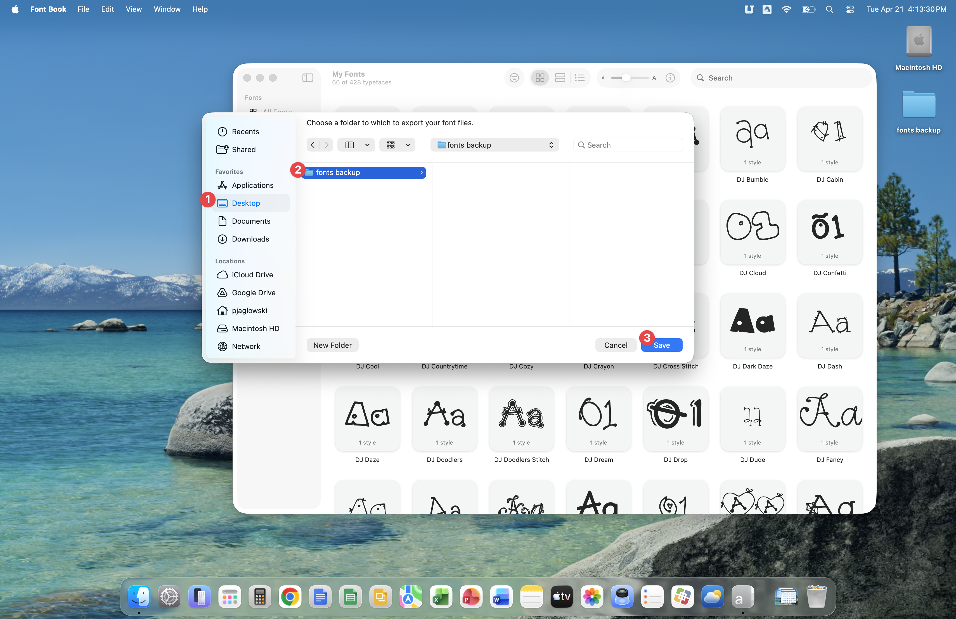The width and height of the screenshot is (956, 619).
Task: Click the filter options icon in toolbar
Action: pos(514,78)
